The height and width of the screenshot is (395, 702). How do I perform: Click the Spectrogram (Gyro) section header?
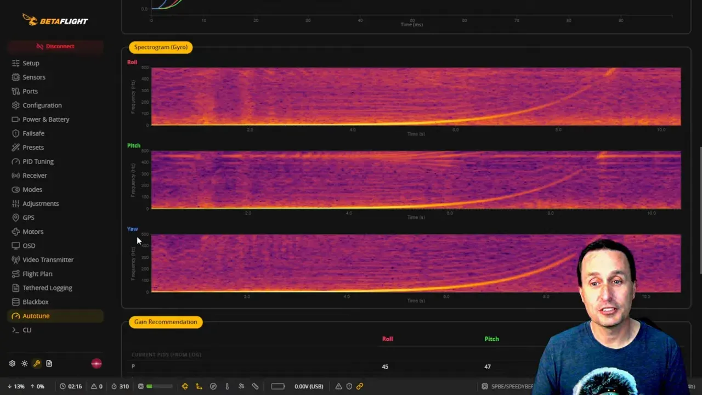161,47
